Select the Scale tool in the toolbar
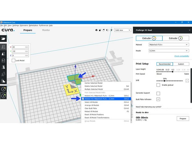The image size is (192, 144). (3, 54)
